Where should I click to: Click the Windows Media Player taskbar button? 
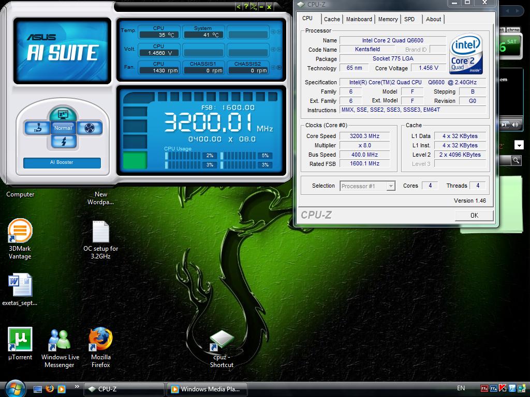point(206,389)
